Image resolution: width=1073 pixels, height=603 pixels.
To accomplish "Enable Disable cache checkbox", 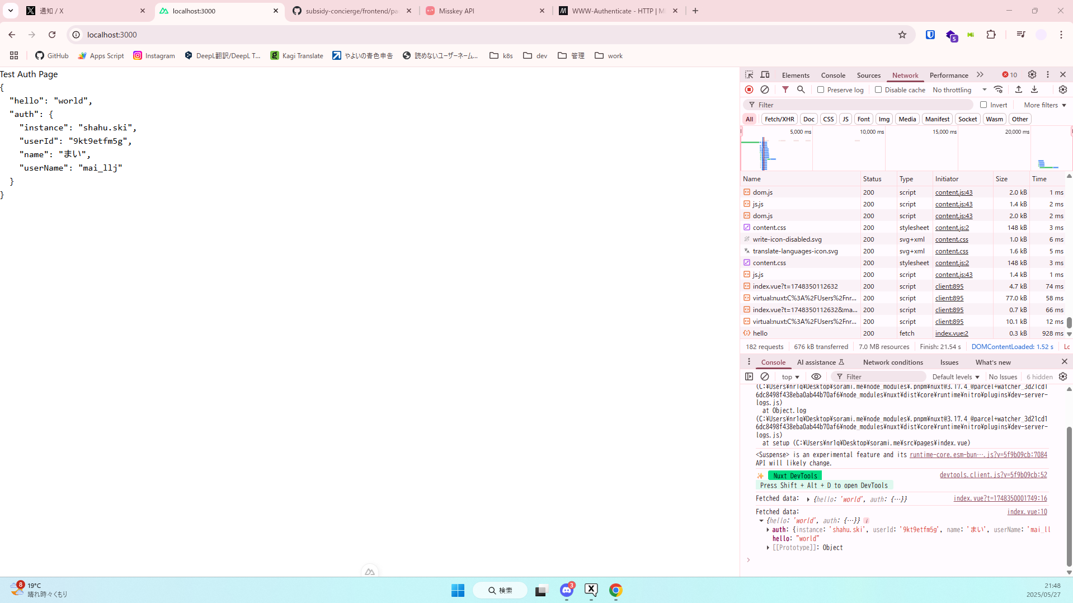I will [x=878, y=89].
